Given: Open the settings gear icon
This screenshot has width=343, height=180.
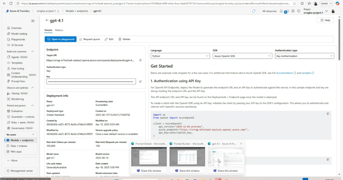Looking at the screenshot, I should (x=293, y=11).
